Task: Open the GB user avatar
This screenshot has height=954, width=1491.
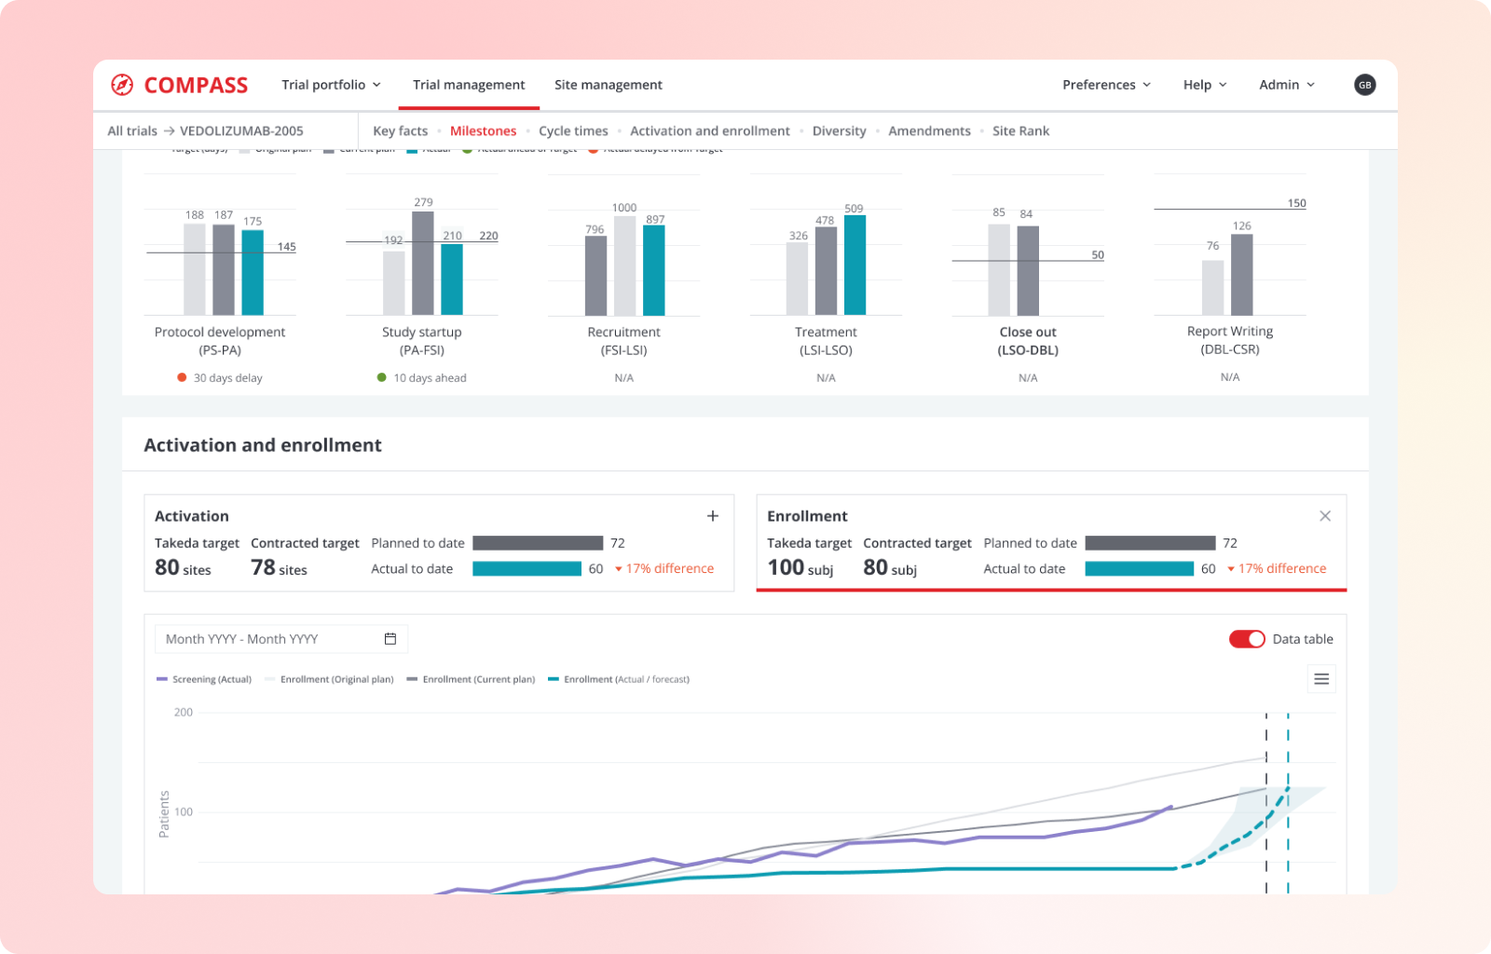Action: pos(1364,84)
